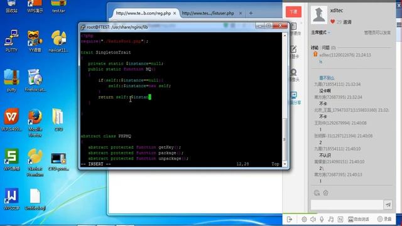
Task: Open the WPS presentation desktop shortcut
Action: pyautogui.click(x=35, y=6)
